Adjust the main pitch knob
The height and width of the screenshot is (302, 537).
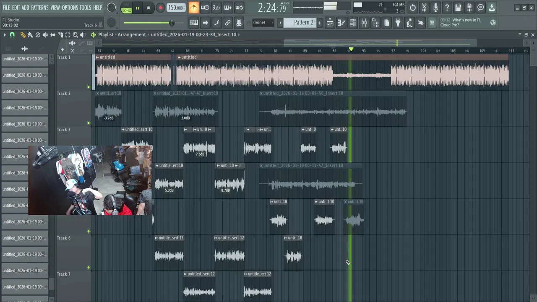tap(112, 23)
